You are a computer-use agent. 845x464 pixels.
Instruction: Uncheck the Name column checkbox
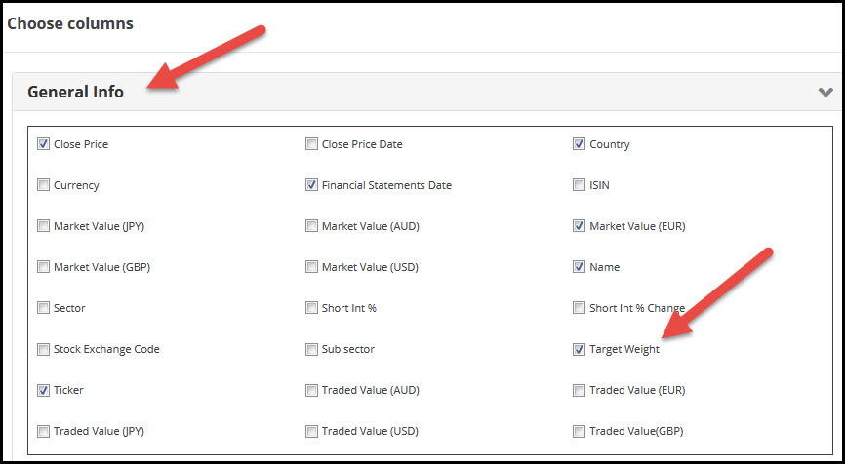580,267
